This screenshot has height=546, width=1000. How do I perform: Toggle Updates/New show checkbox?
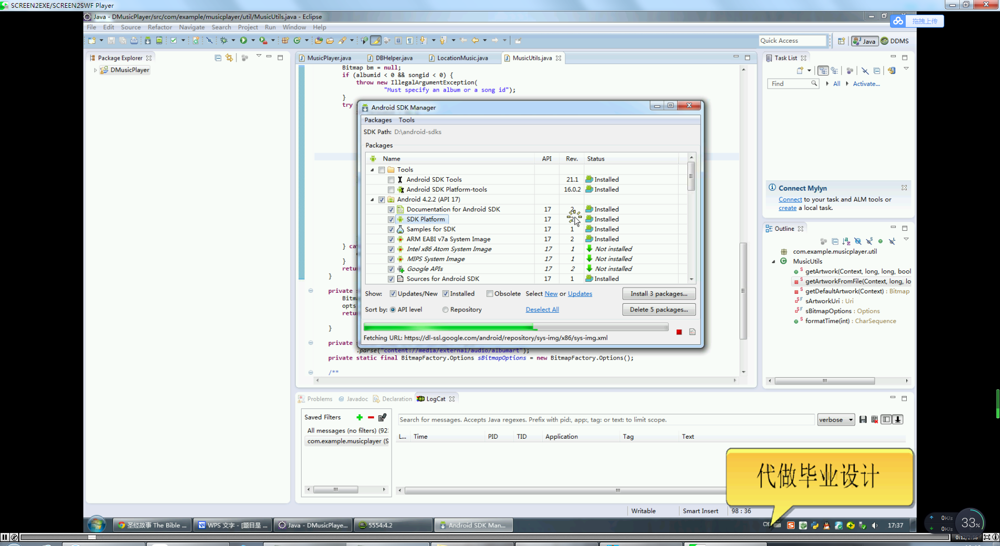393,294
